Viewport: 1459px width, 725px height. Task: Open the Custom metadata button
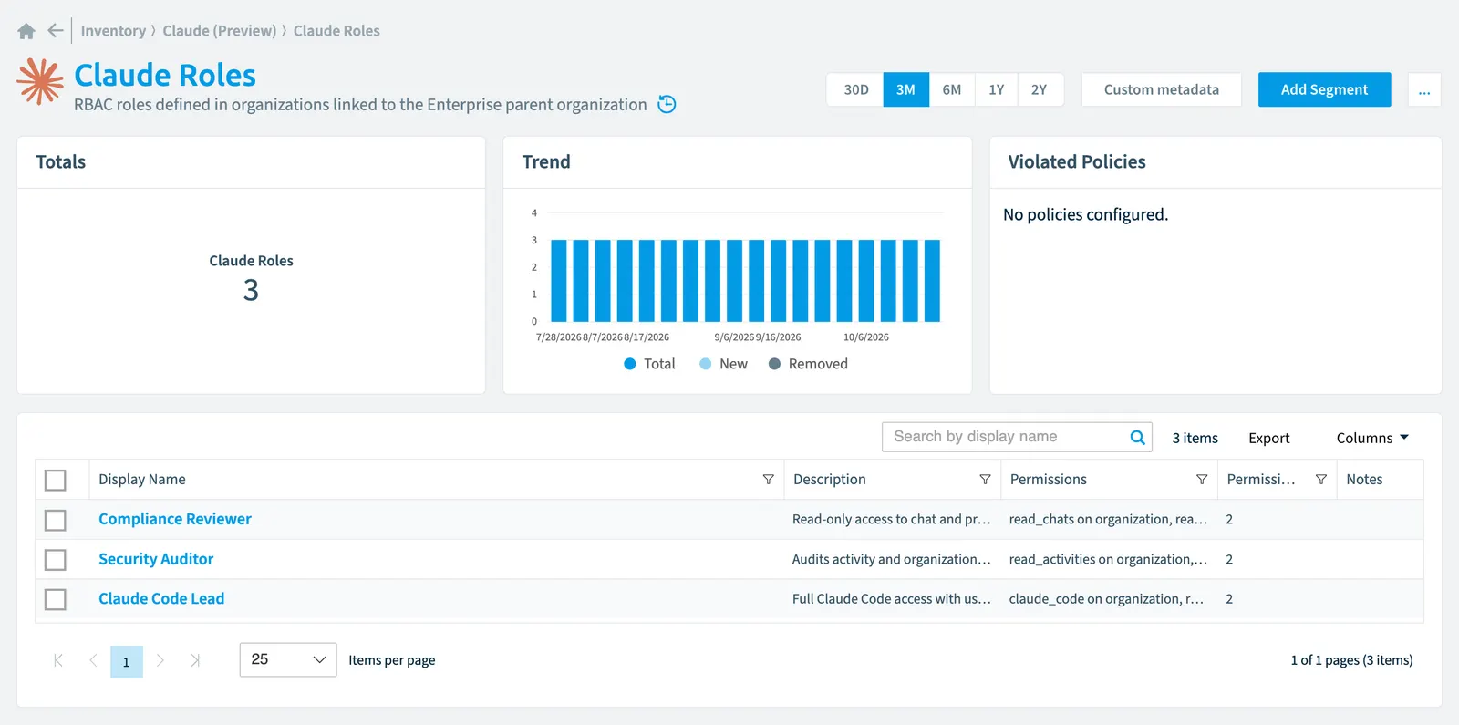click(1161, 89)
